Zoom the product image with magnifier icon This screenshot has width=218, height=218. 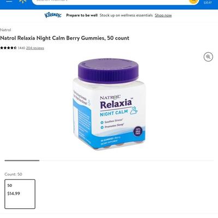[x=208, y=57]
